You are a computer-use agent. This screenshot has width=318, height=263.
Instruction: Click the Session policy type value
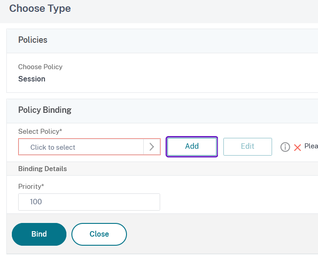(32, 79)
